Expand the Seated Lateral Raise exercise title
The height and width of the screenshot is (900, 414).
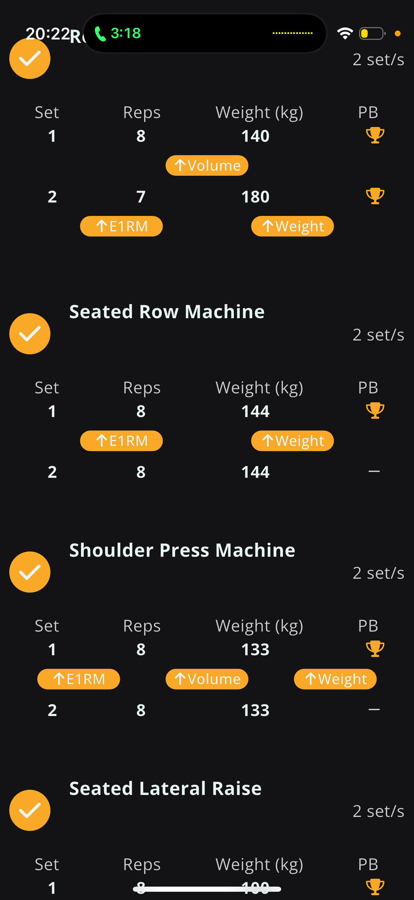pos(165,788)
